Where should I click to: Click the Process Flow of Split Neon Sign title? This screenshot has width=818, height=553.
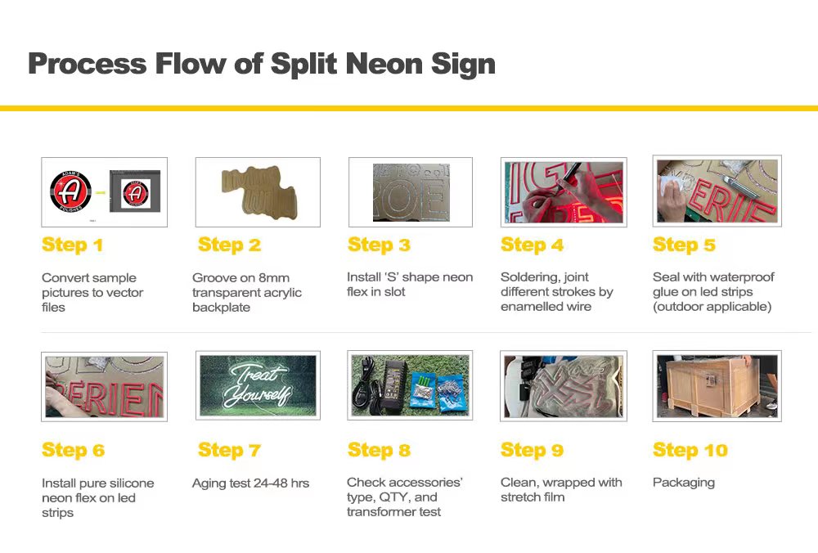pyautogui.click(x=262, y=64)
